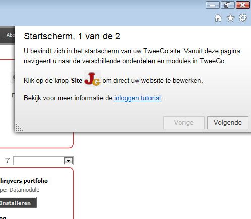This screenshot has height=219, width=251.
Task: Open the filter dropdown arrow
Action: (x=68, y=161)
